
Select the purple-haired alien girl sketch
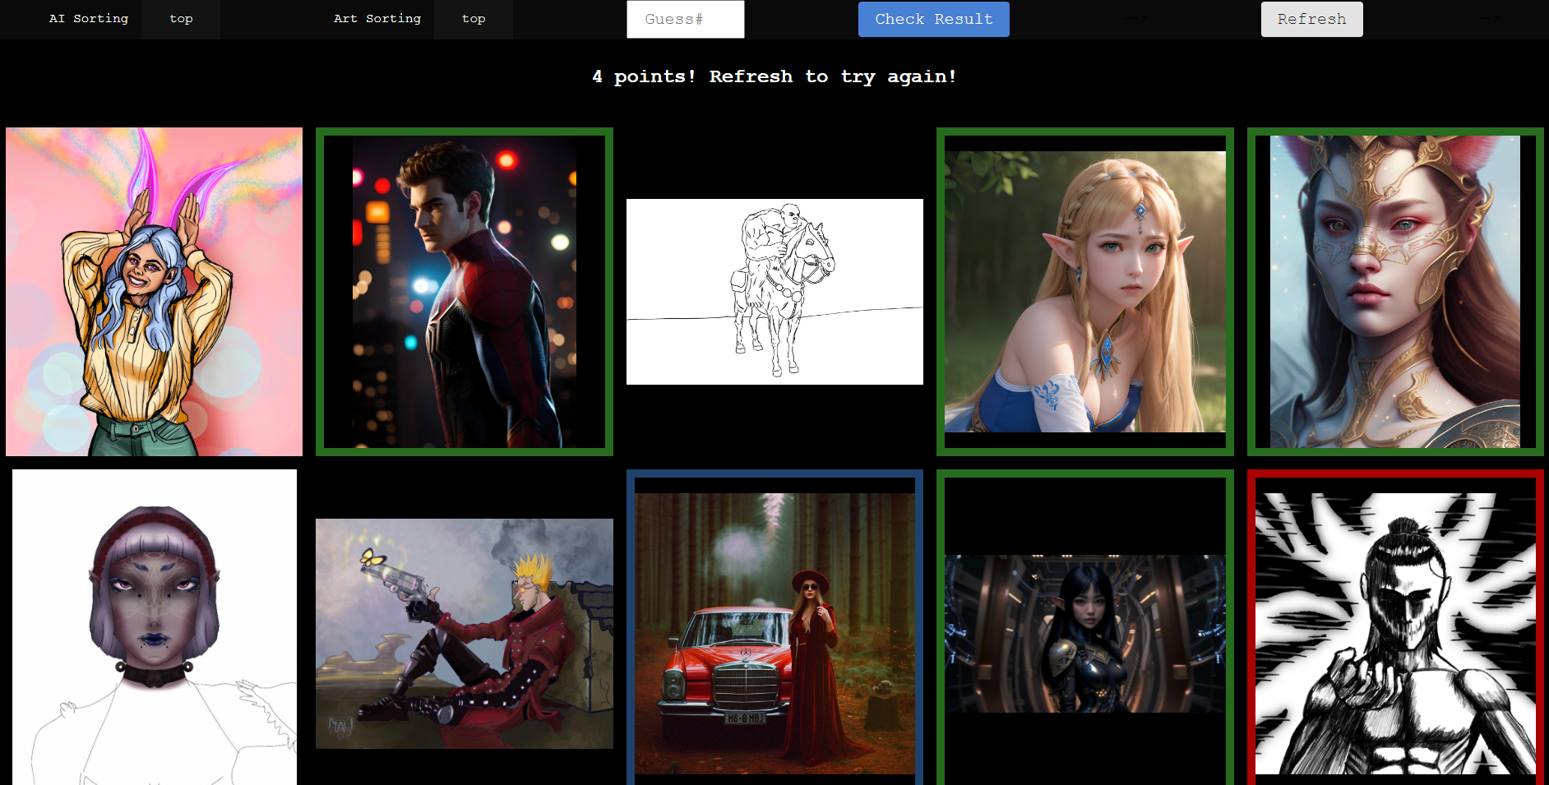(x=155, y=627)
